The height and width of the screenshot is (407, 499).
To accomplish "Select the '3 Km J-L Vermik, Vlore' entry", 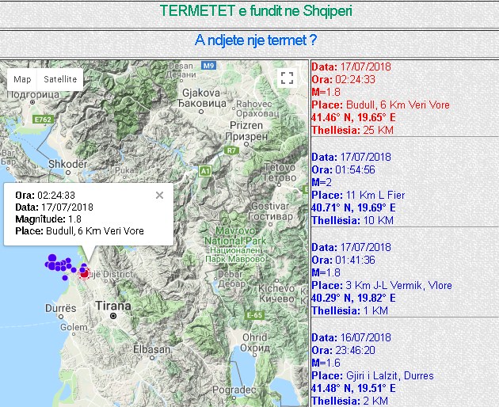I will pos(382,285).
